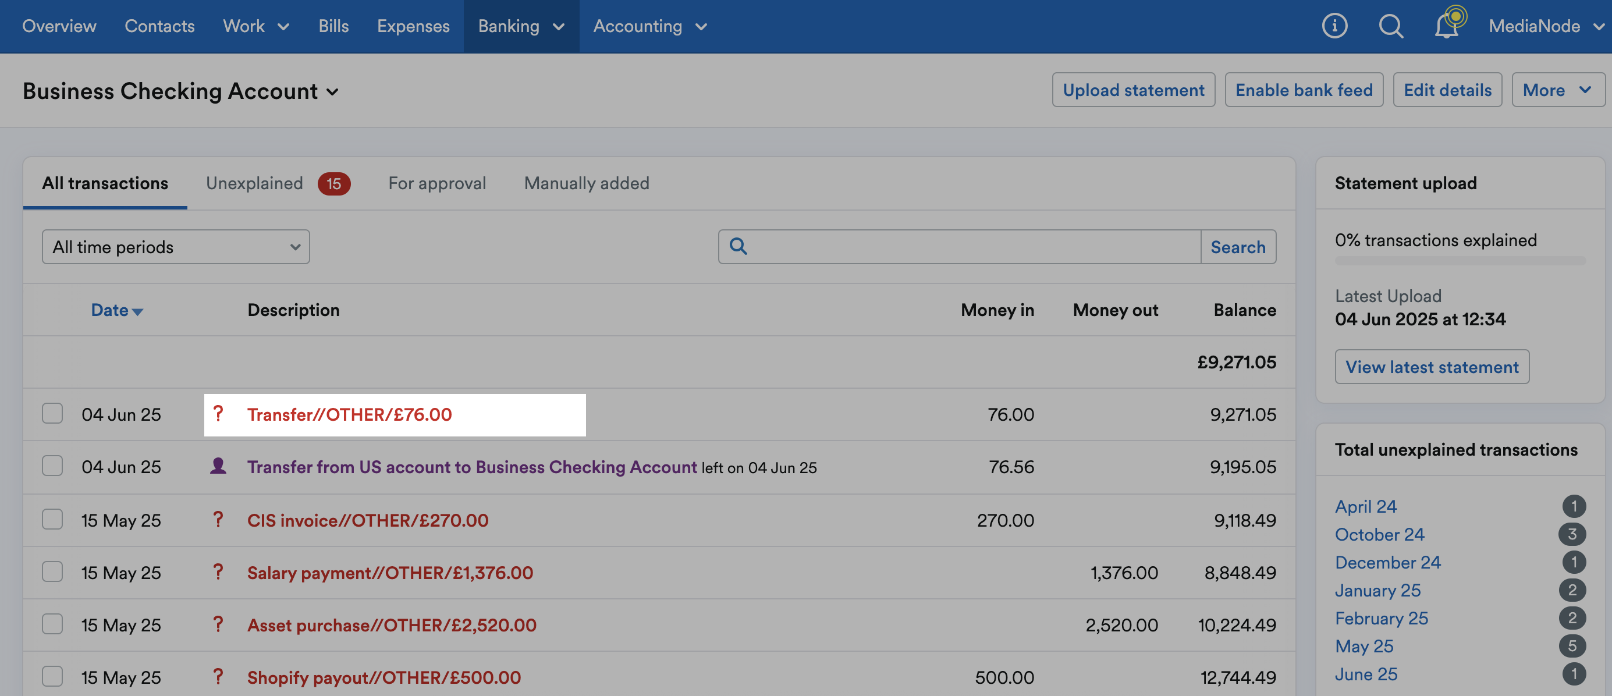
Task: Click question mark icon beside Salary payment
Action: tap(218, 572)
